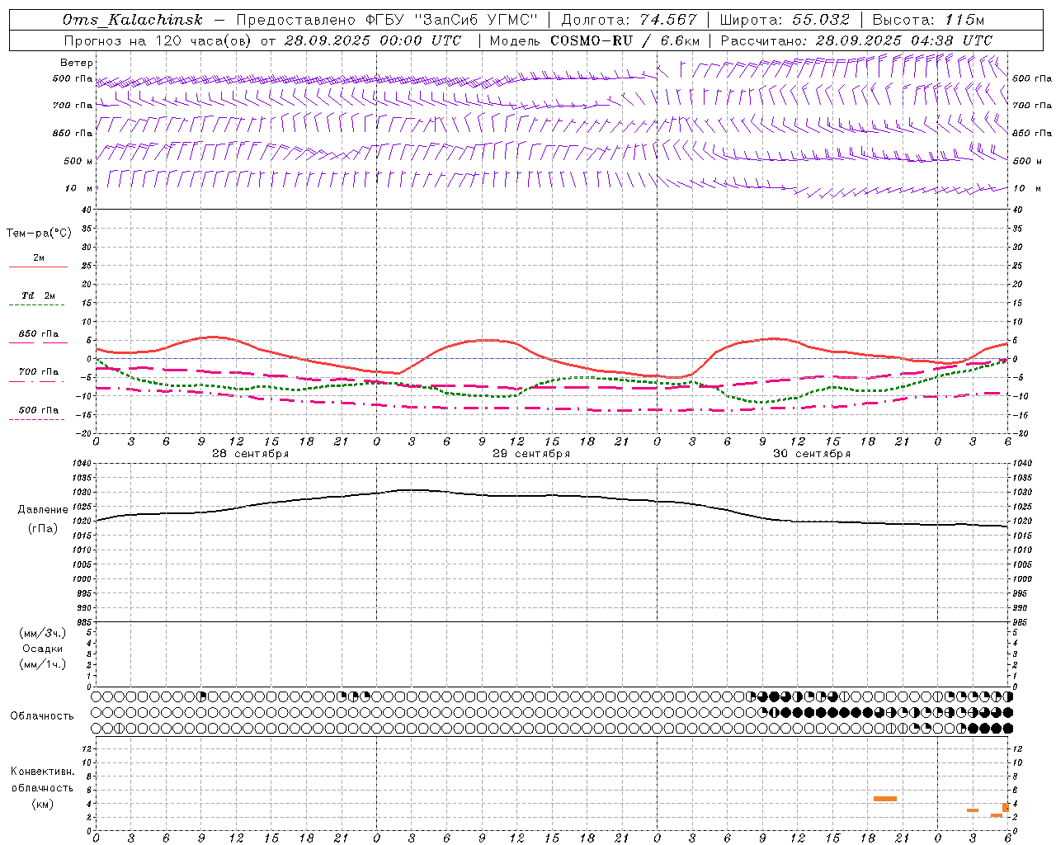The height and width of the screenshot is (845, 1056).
Task: Click the Td 2м dew point legend entry
Action: (x=39, y=295)
